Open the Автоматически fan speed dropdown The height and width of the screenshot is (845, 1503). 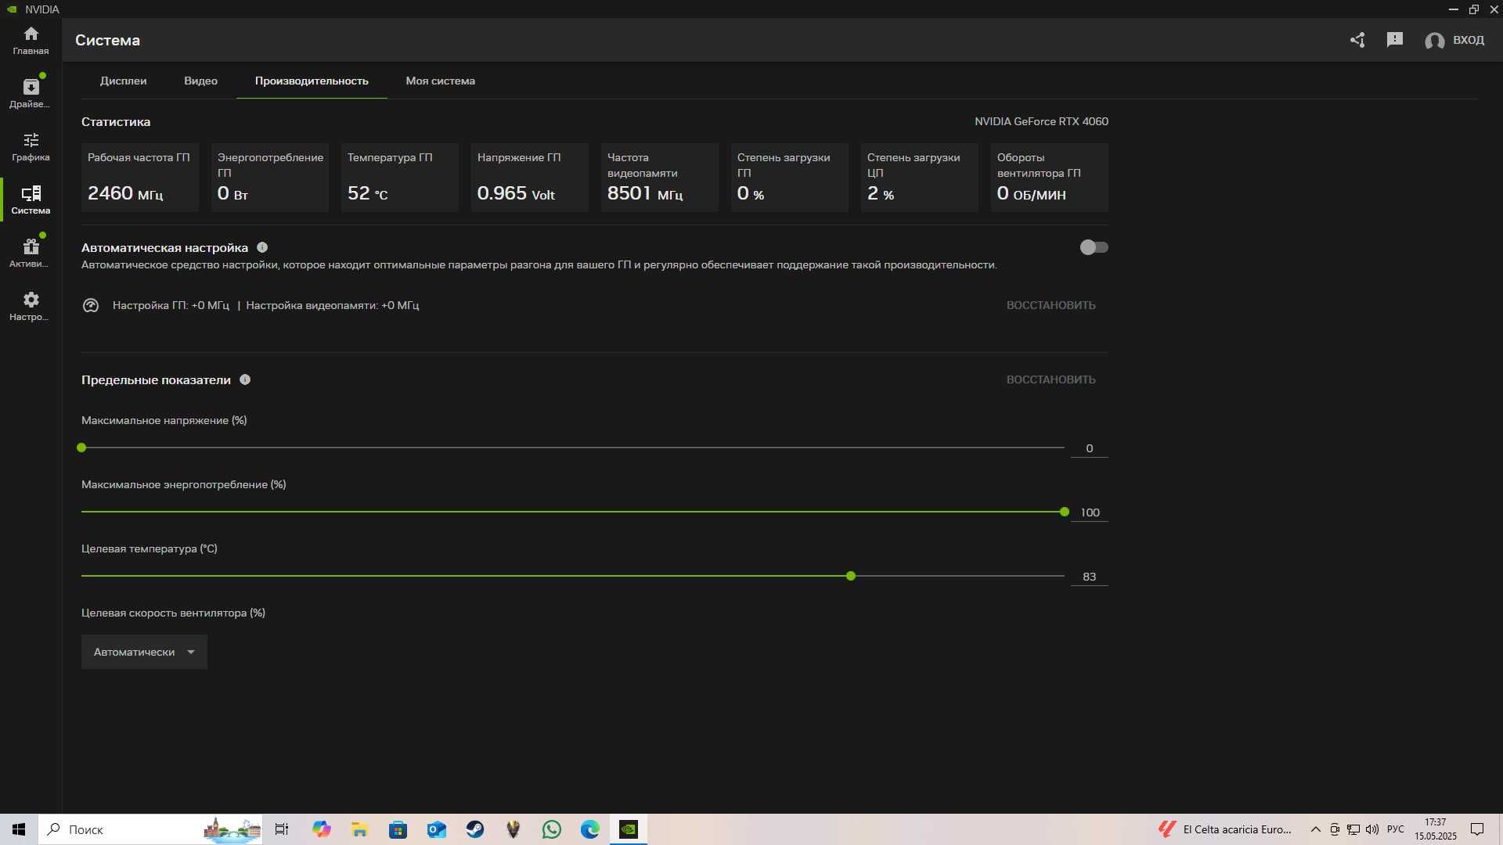click(x=144, y=652)
